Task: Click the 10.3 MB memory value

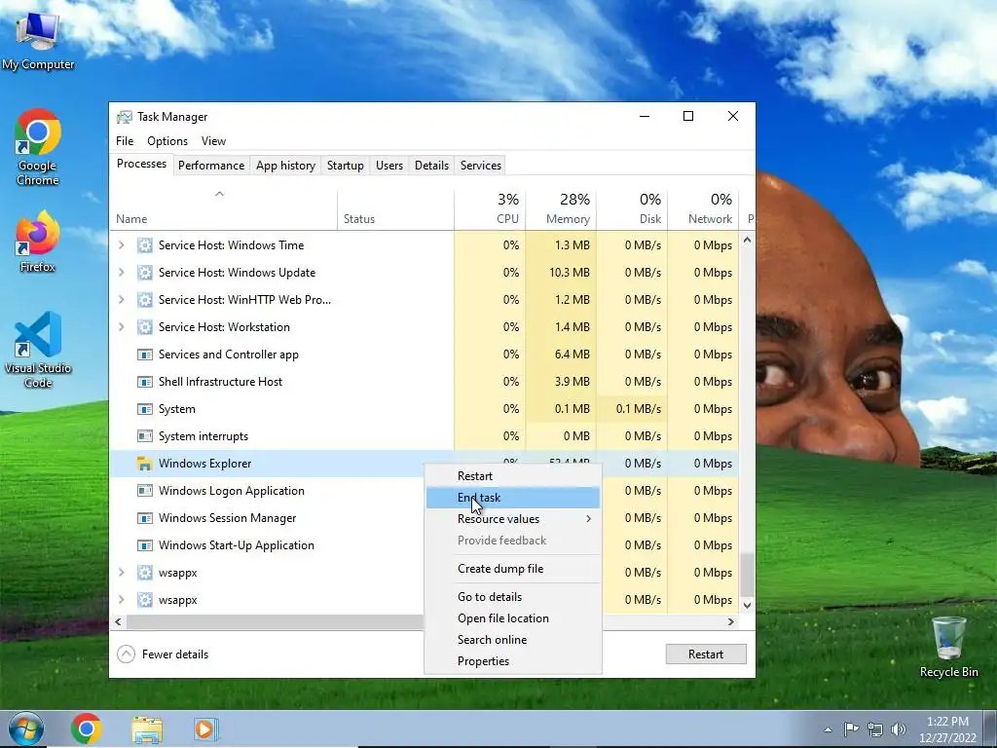Action: pos(569,273)
